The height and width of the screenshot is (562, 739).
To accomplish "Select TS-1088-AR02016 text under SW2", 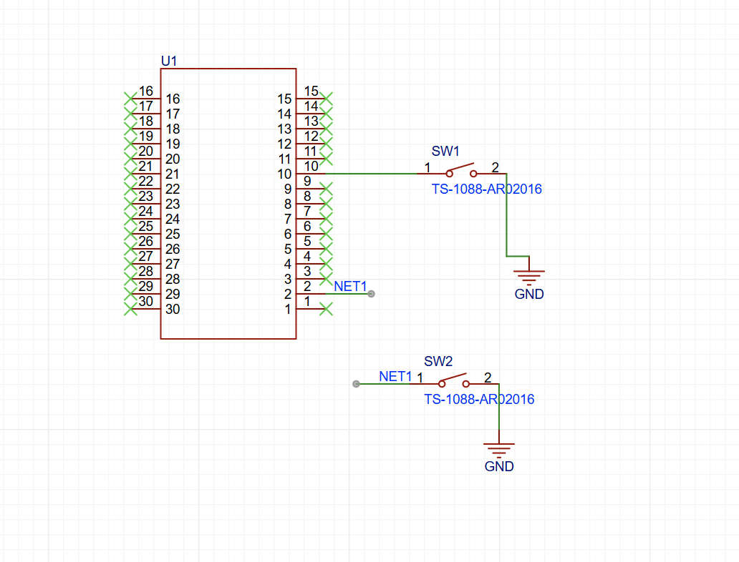I will tap(479, 400).
